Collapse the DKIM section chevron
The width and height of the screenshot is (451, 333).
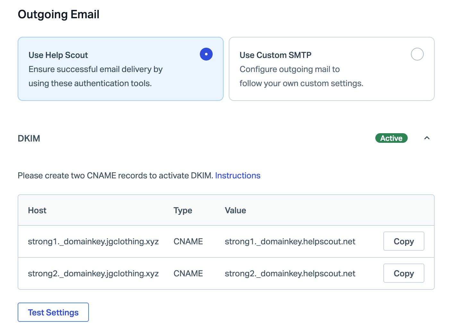point(427,138)
